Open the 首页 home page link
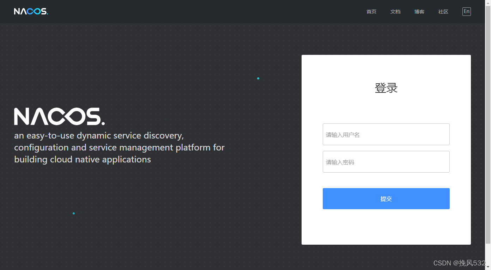Image resolution: width=491 pixels, height=270 pixels. tap(371, 12)
